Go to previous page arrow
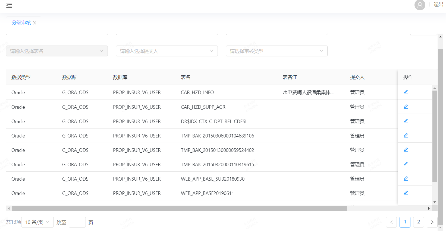Image resolution: width=446 pixels, height=234 pixels. 391,222
